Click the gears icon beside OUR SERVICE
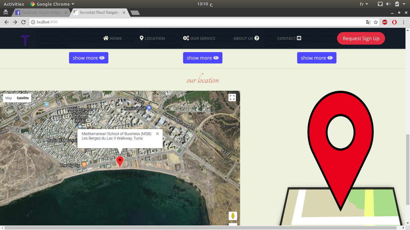 186,38
